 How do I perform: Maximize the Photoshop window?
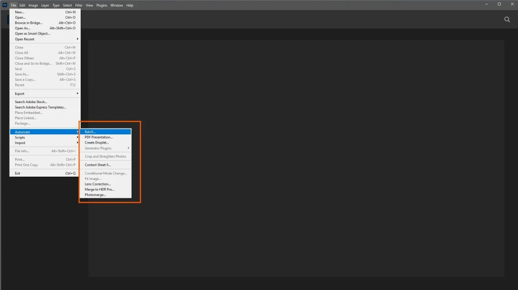(499, 4)
